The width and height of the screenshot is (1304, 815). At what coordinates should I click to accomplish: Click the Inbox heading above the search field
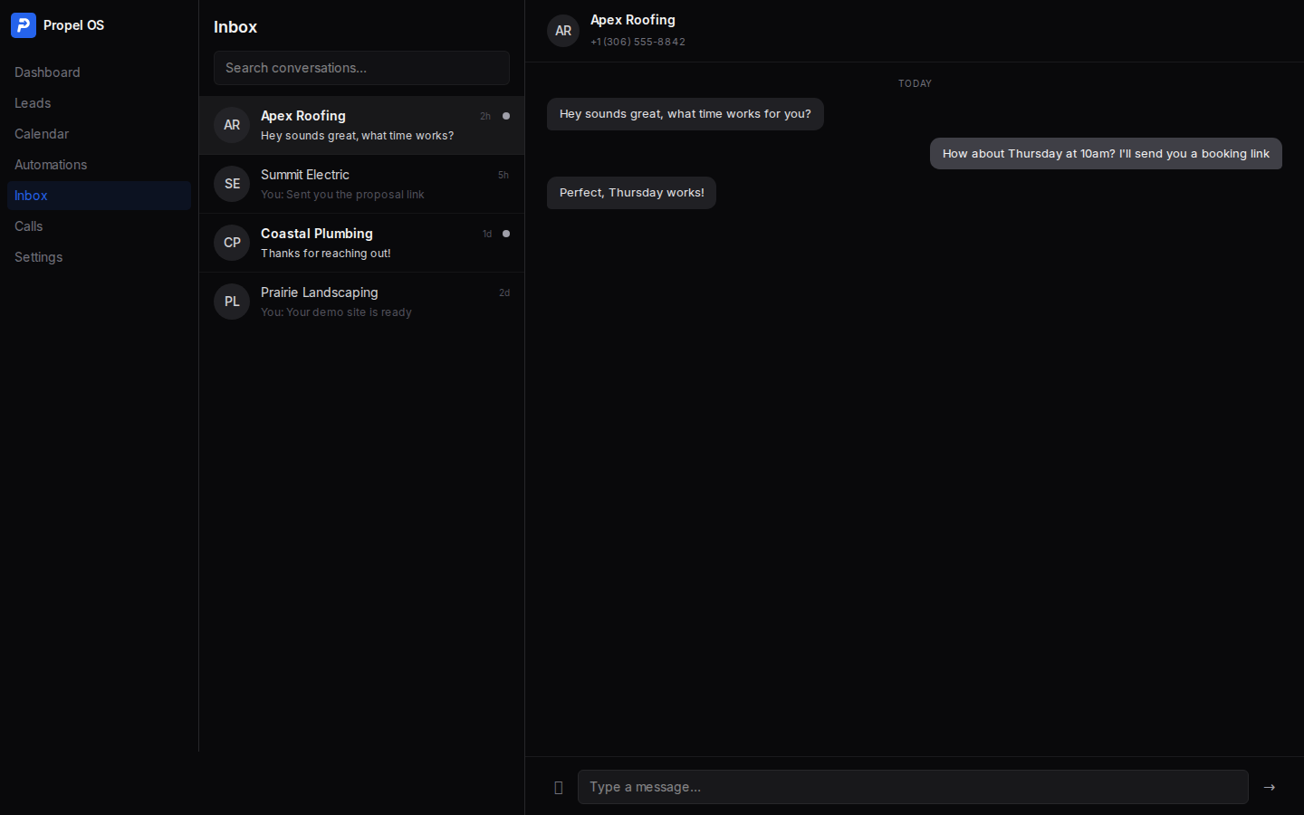tap(235, 27)
